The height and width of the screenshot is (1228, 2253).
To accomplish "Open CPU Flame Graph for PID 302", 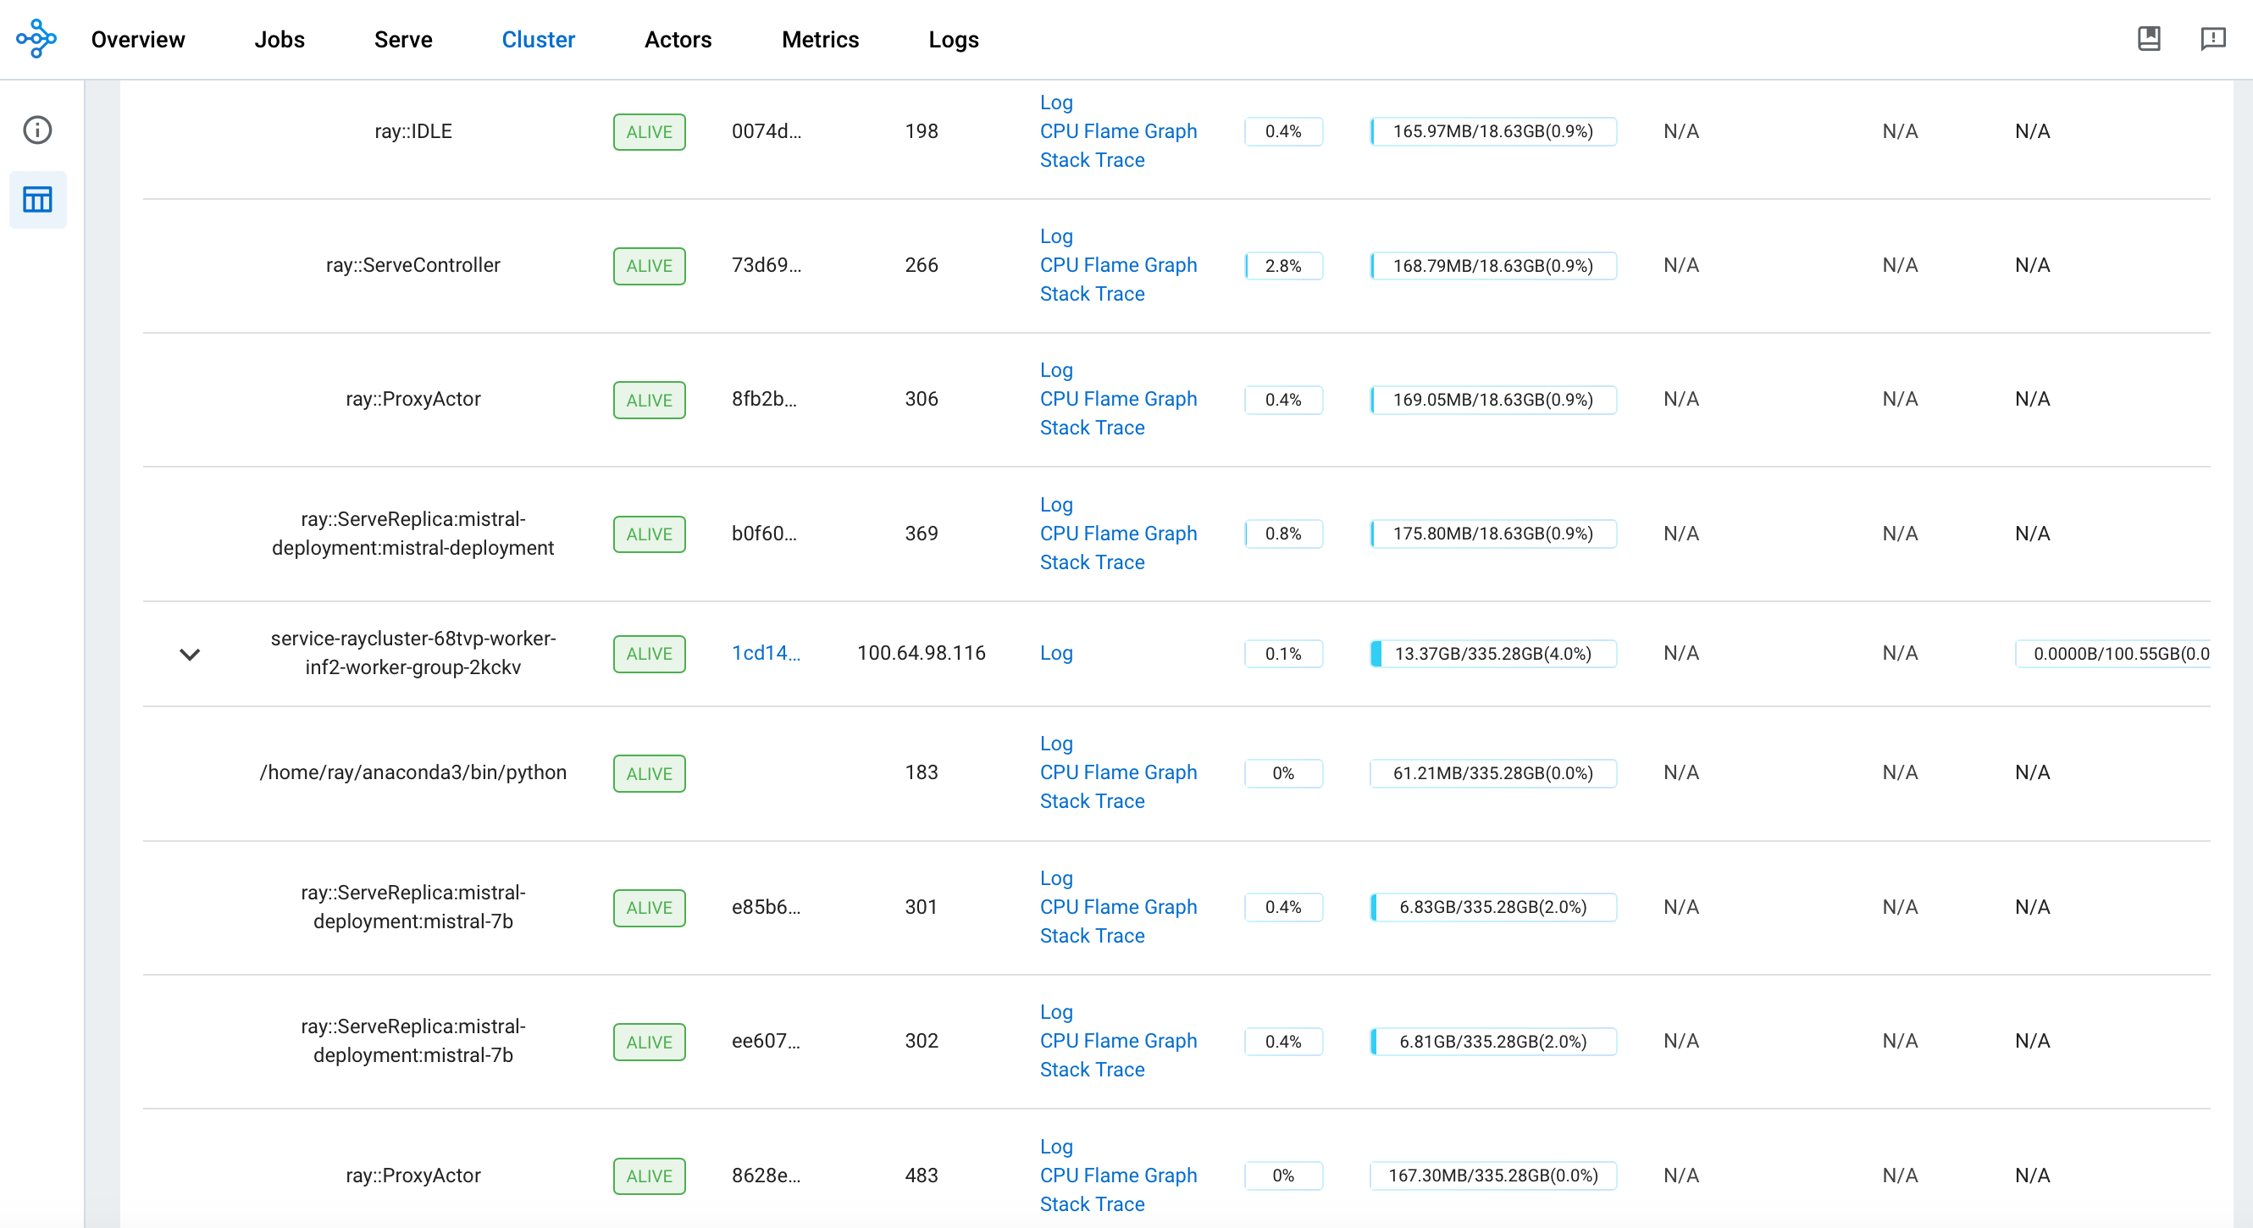I will click(1119, 1041).
